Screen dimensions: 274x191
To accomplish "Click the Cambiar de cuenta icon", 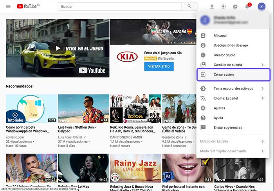I will point(203,65).
